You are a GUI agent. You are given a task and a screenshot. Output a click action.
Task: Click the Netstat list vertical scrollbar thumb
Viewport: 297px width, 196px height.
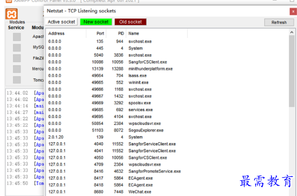point(292,71)
